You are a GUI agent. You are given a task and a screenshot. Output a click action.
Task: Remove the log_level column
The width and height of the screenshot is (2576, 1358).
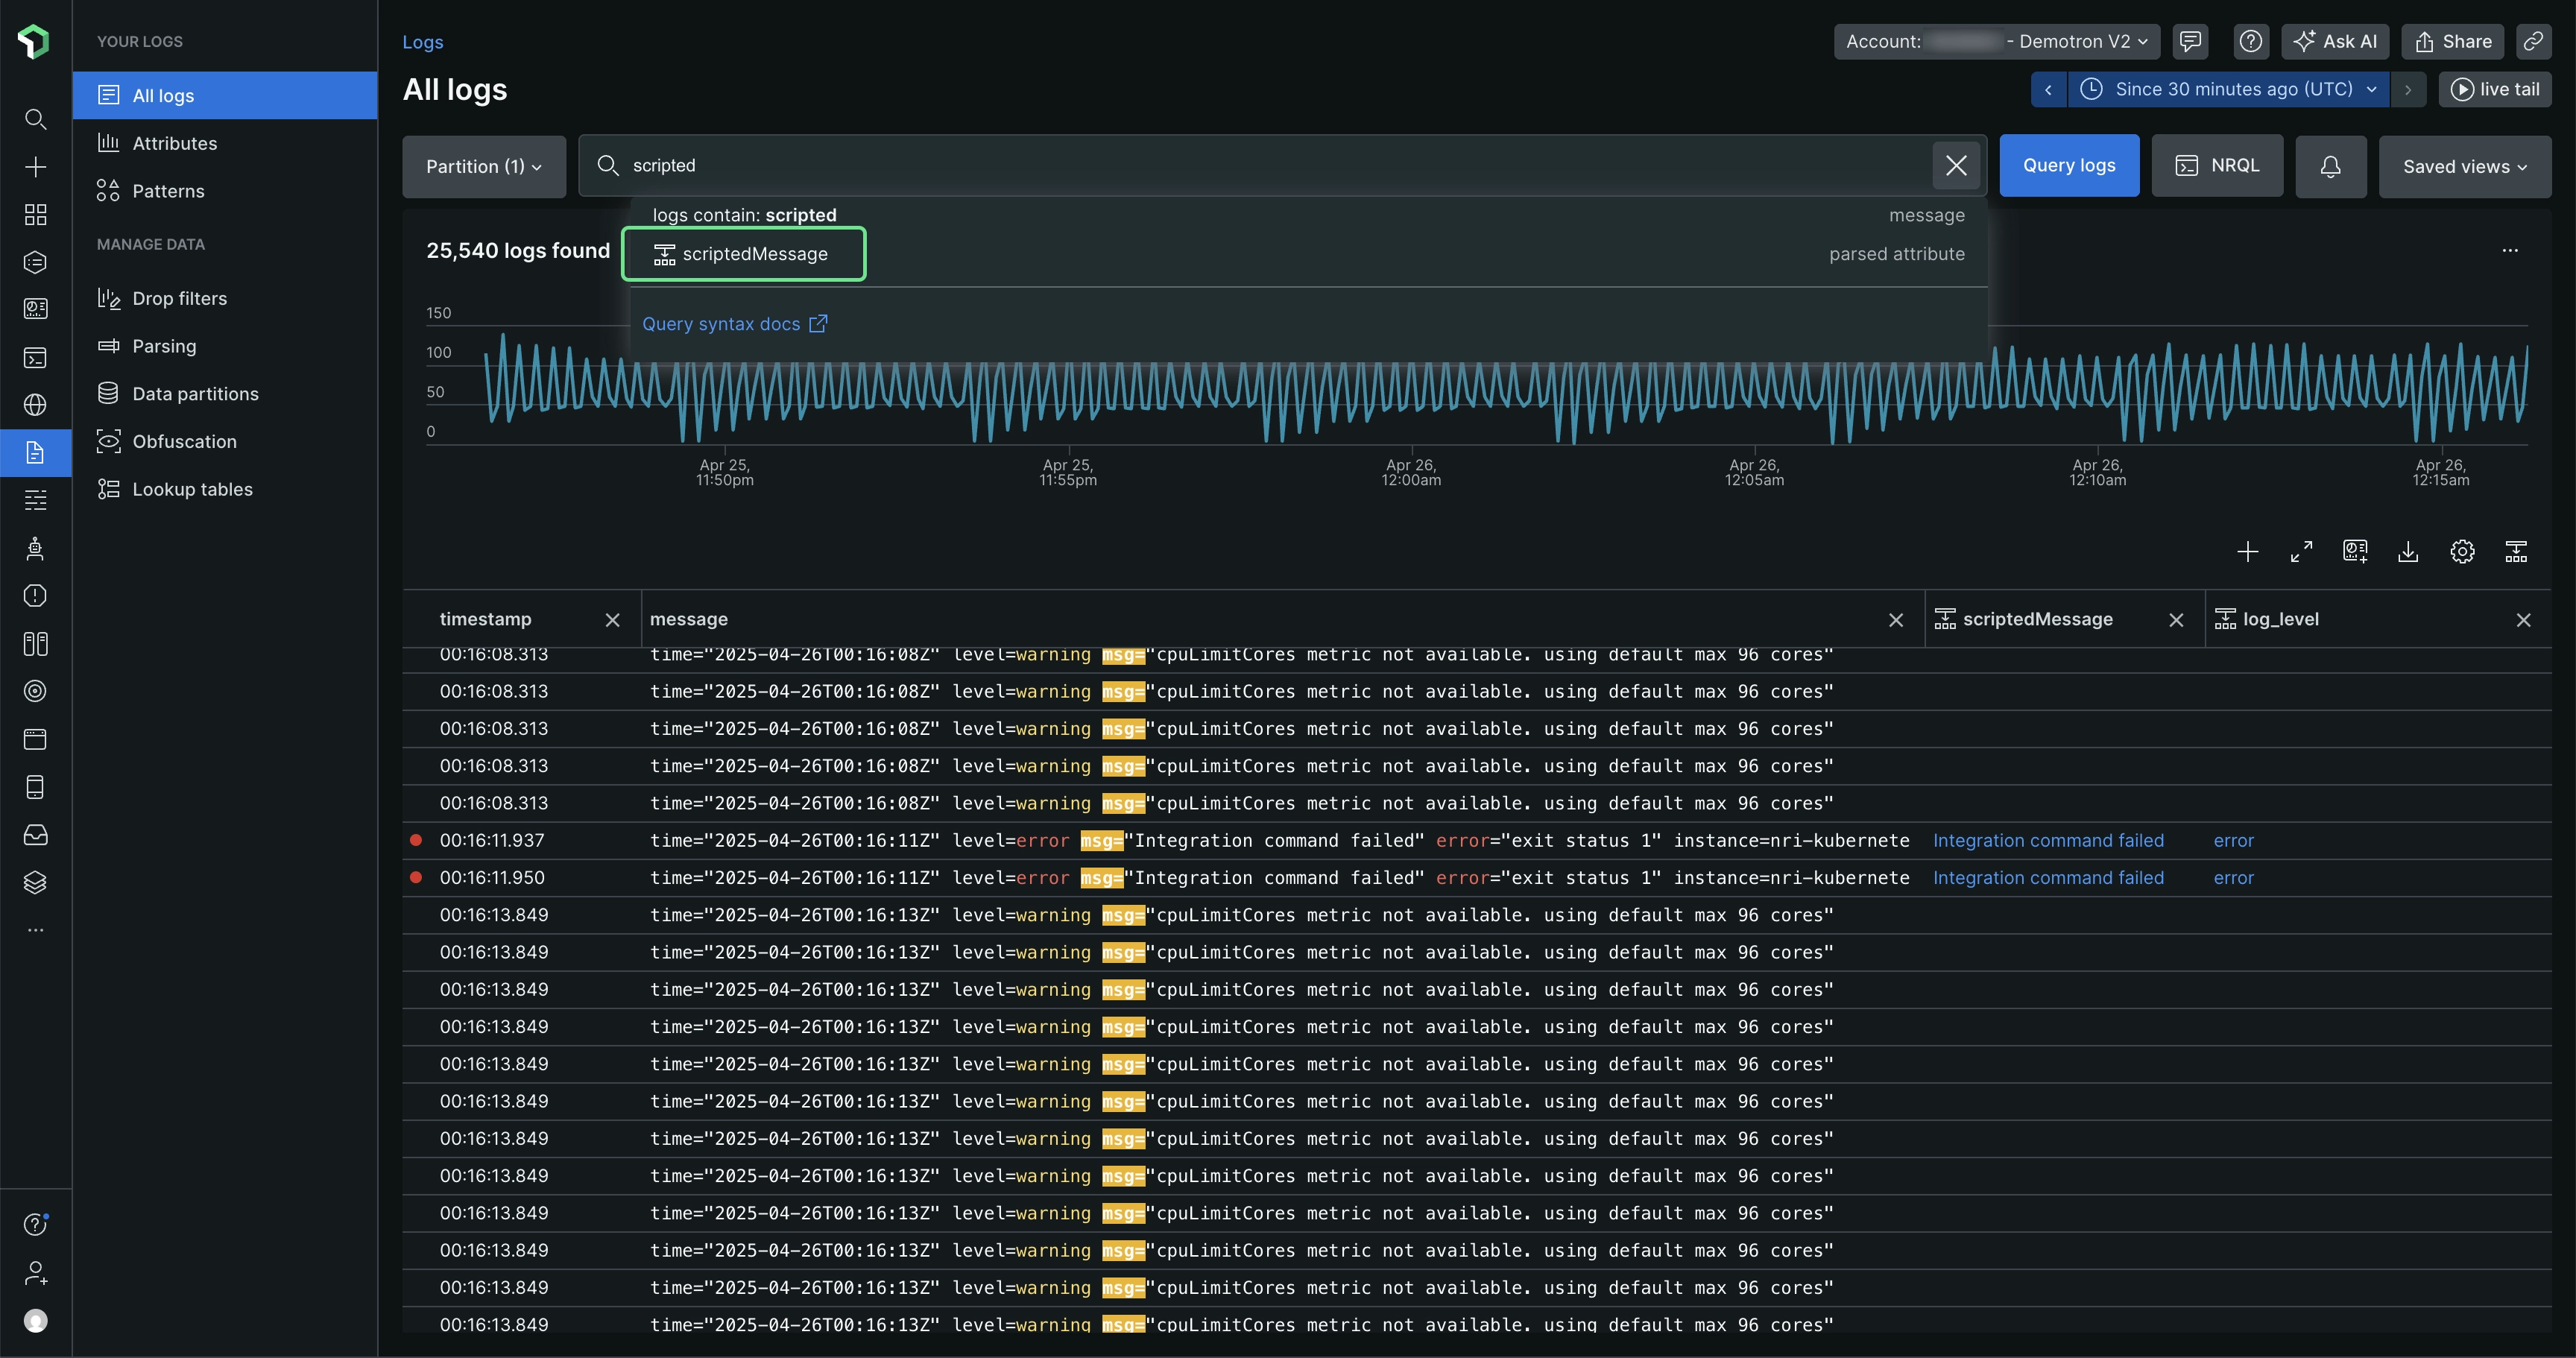(2523, 620)
